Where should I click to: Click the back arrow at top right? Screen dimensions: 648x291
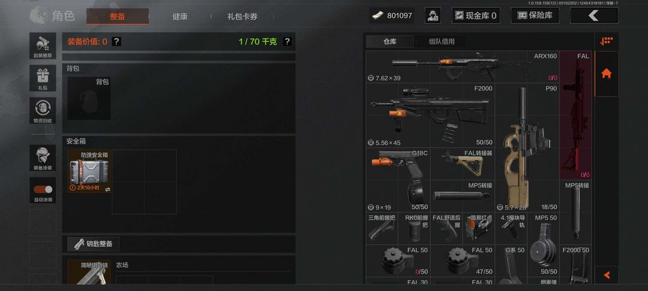(594, 16)
